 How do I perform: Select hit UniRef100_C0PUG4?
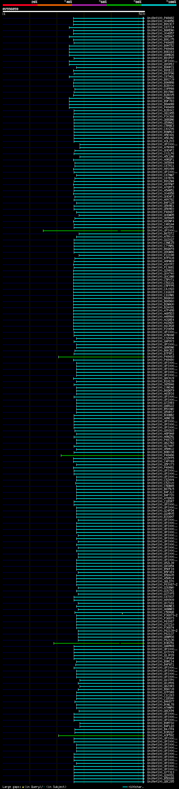click(160, 658)
